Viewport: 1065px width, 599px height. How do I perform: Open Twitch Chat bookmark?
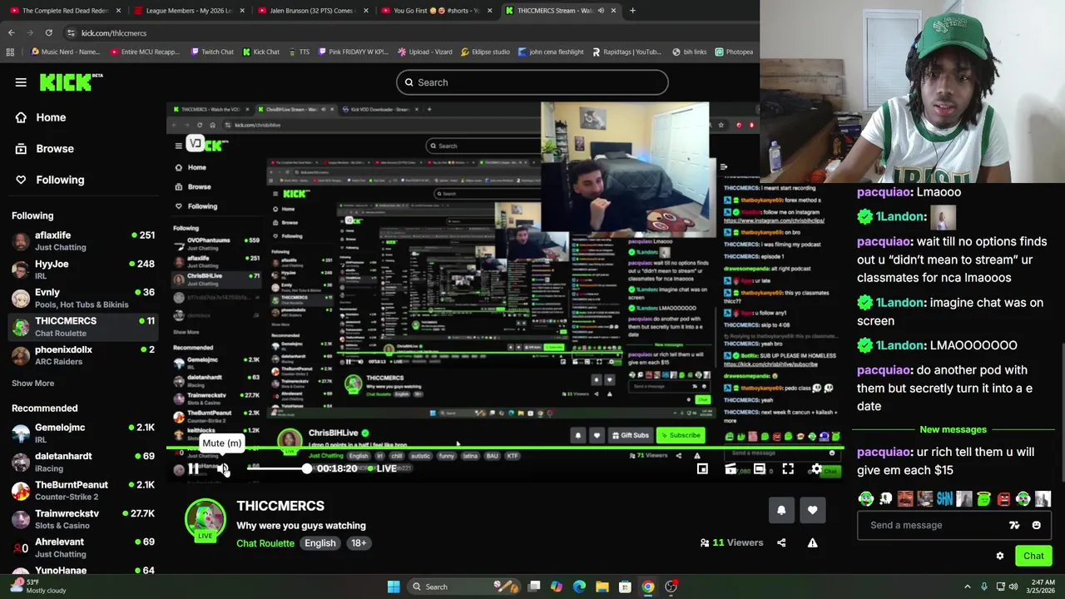[212, 52]
